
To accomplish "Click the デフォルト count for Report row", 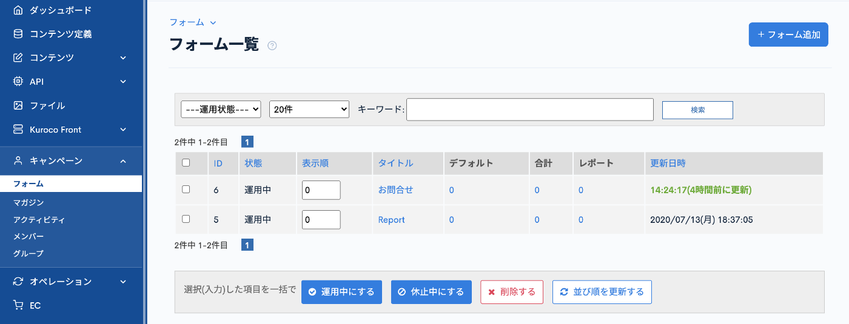I will [x=452, y=220].
